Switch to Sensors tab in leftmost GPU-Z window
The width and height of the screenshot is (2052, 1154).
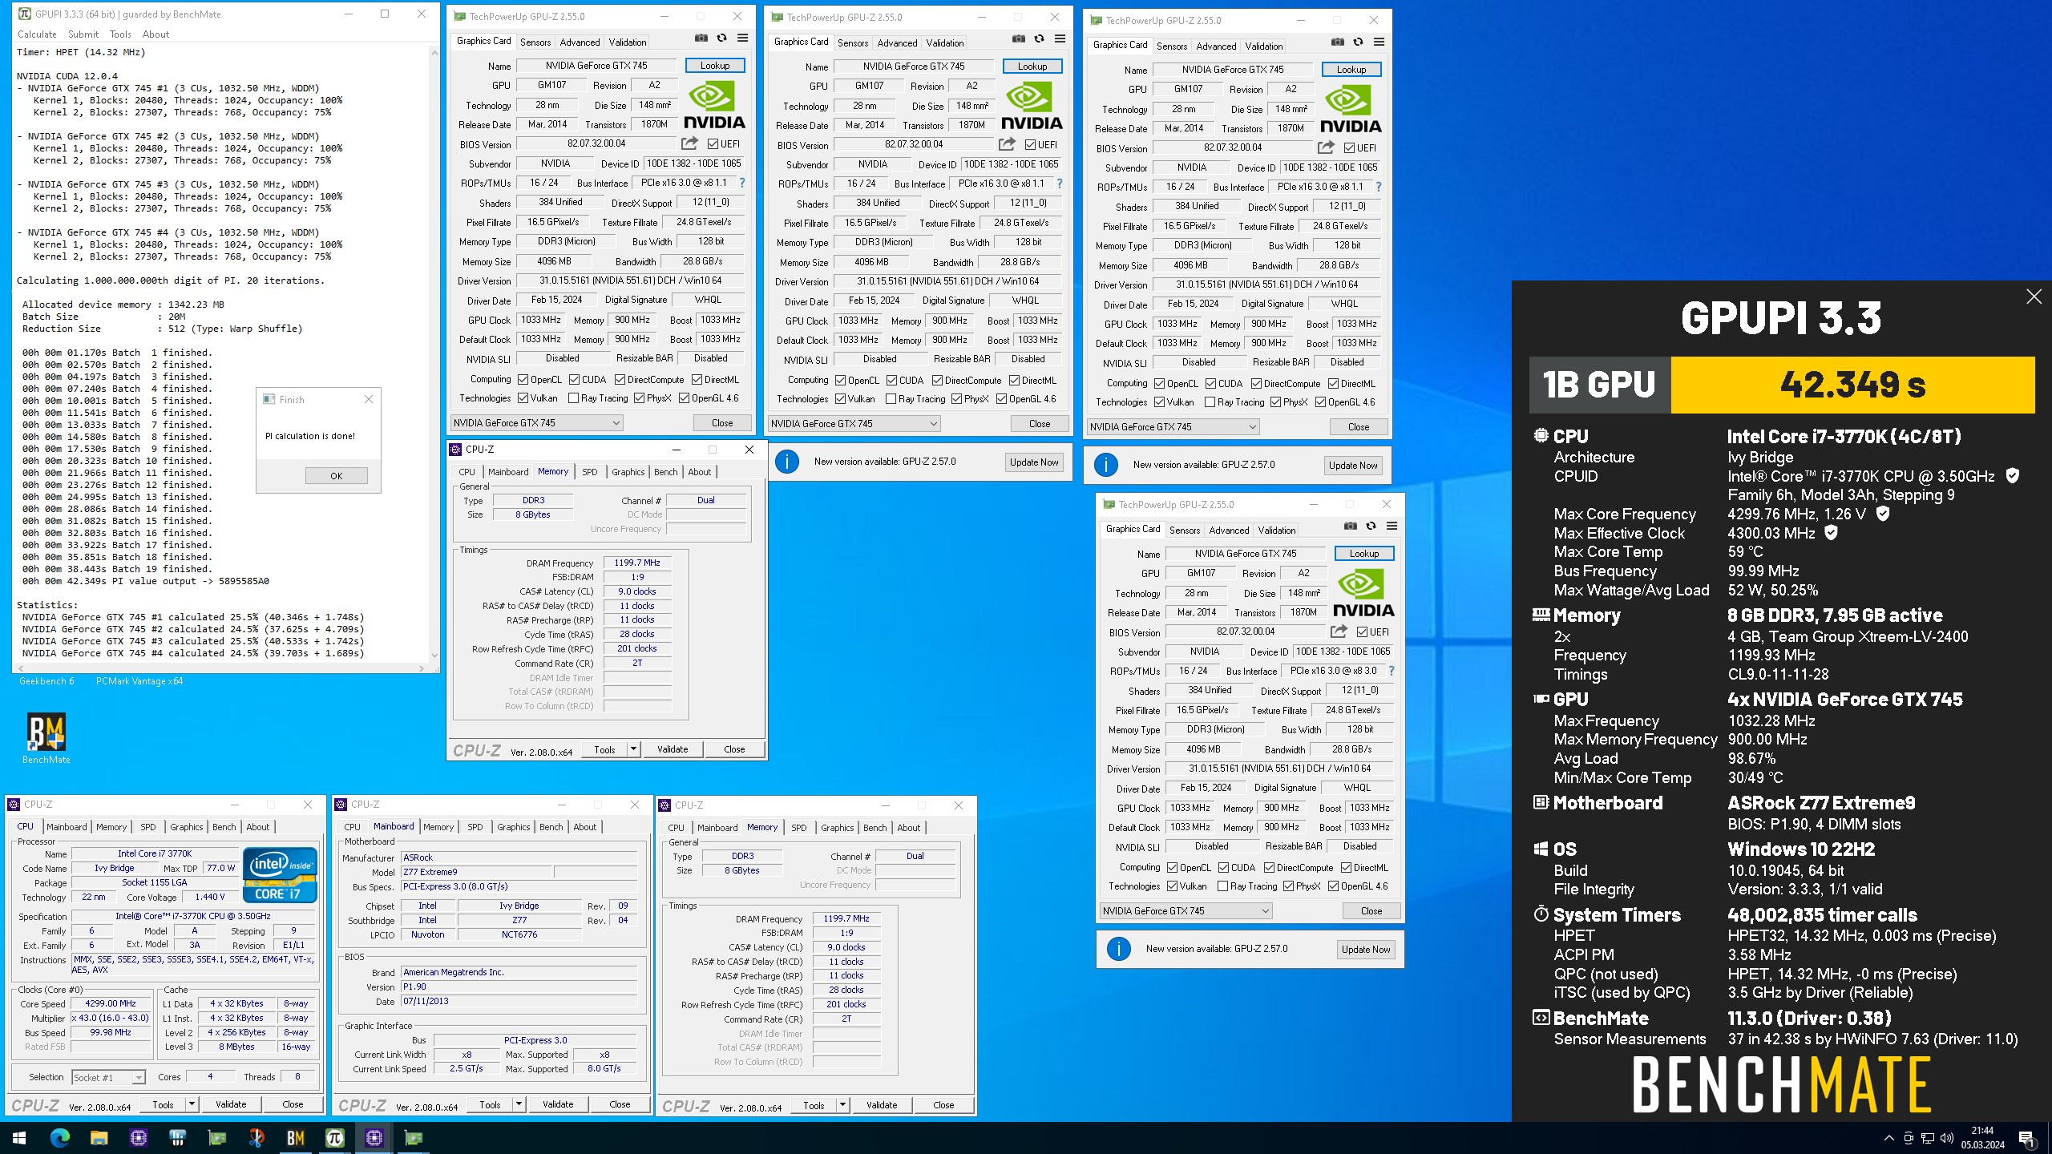(535, 42)
